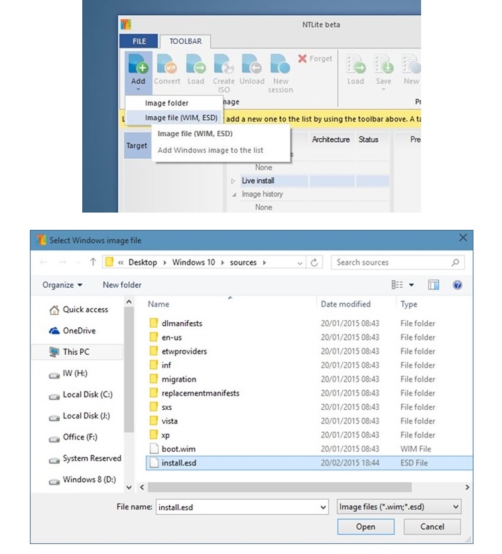Click the Change view icon in file dialog

pos(397,285)
